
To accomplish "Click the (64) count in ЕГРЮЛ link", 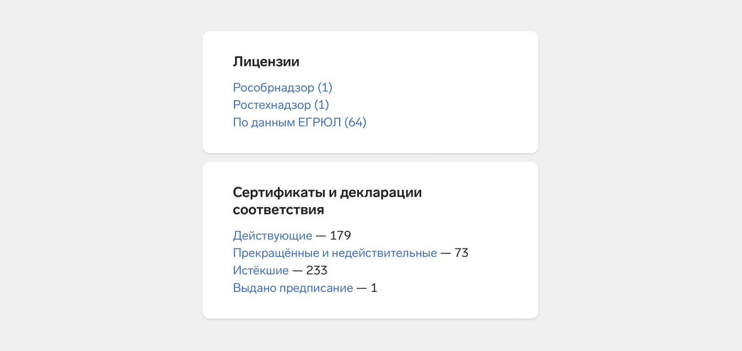I will coord(355,122).
